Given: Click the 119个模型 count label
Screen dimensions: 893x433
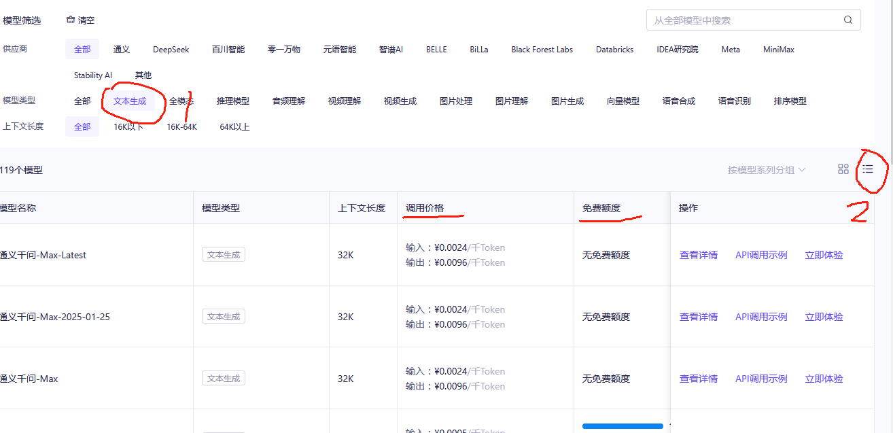Looking at the screenshot, I should click(21, 170).
